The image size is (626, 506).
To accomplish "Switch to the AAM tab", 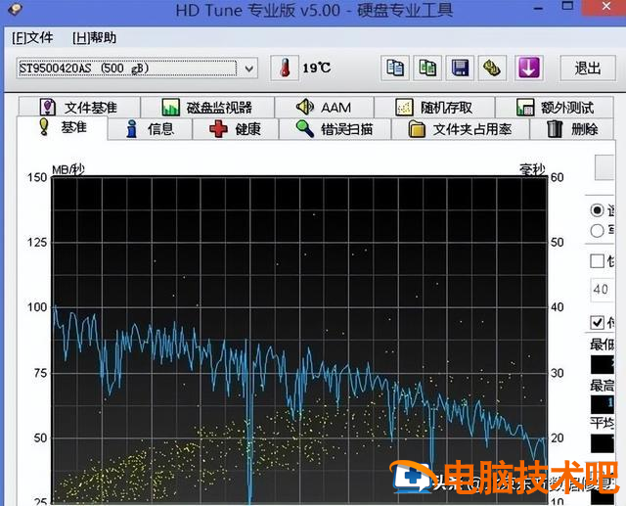I will tap(324, 107).
